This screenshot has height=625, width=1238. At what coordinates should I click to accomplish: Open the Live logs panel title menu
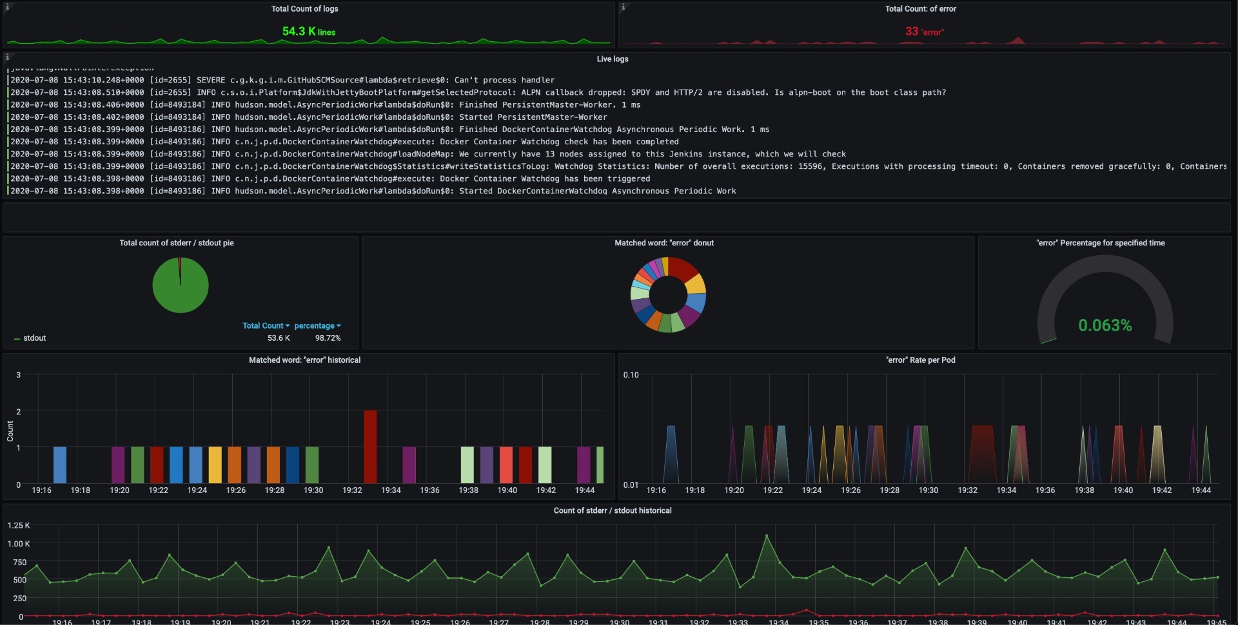tap(613, 59)
